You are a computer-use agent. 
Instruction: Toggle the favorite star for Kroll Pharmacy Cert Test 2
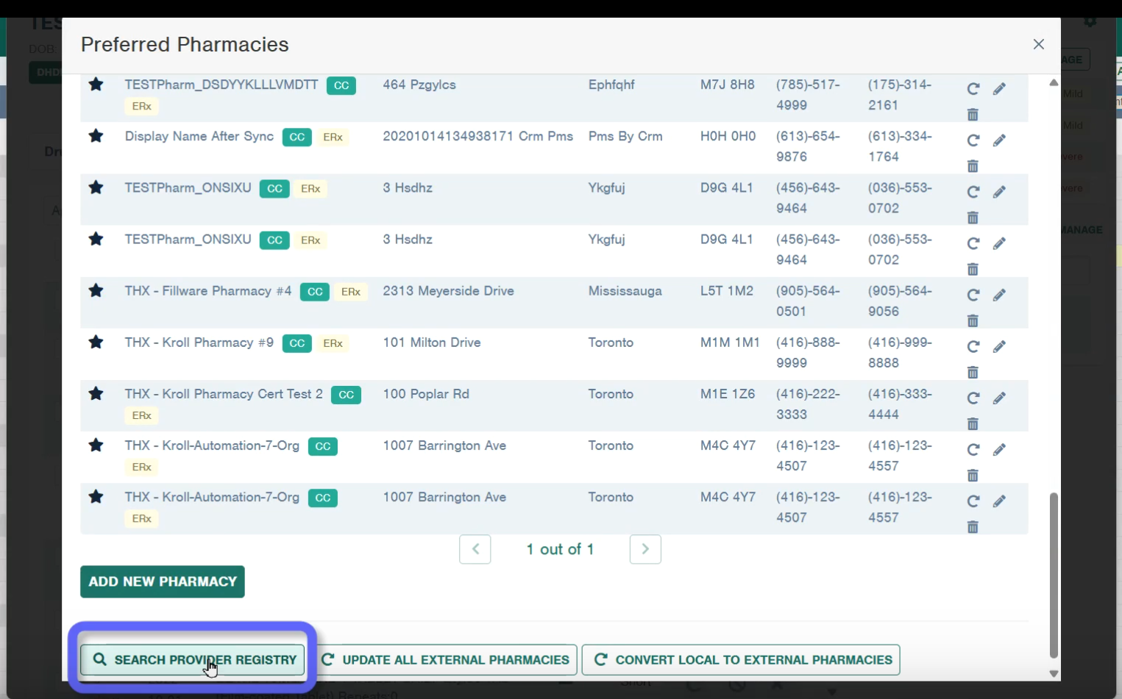point(96,392)
